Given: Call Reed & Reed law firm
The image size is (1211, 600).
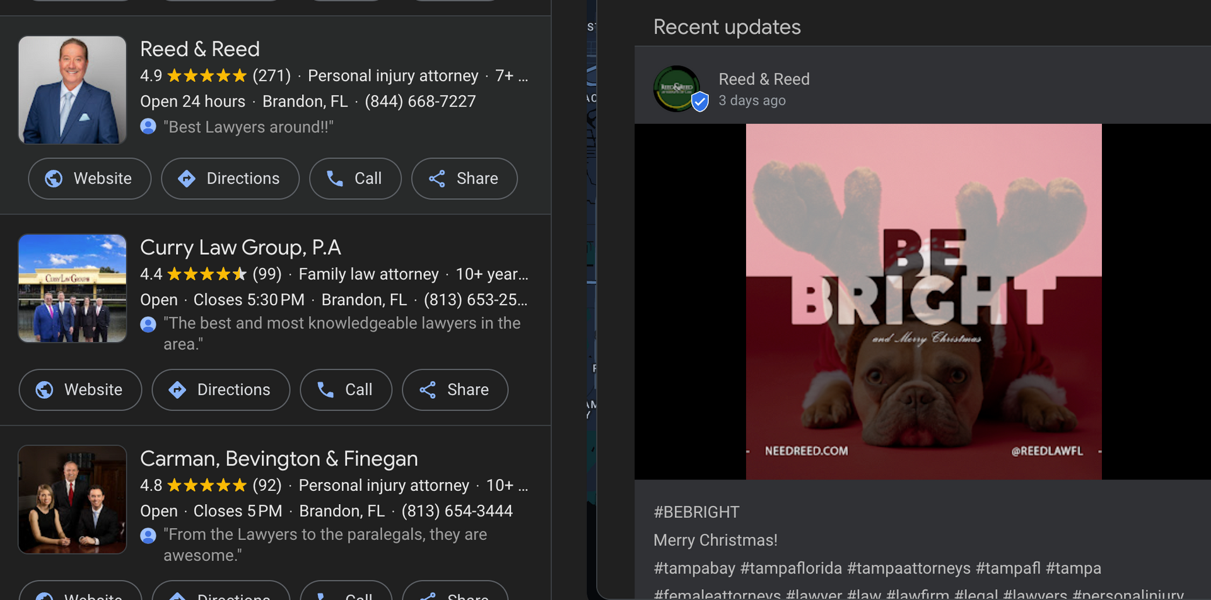Looking at the screenshot, I should (355, 179).
